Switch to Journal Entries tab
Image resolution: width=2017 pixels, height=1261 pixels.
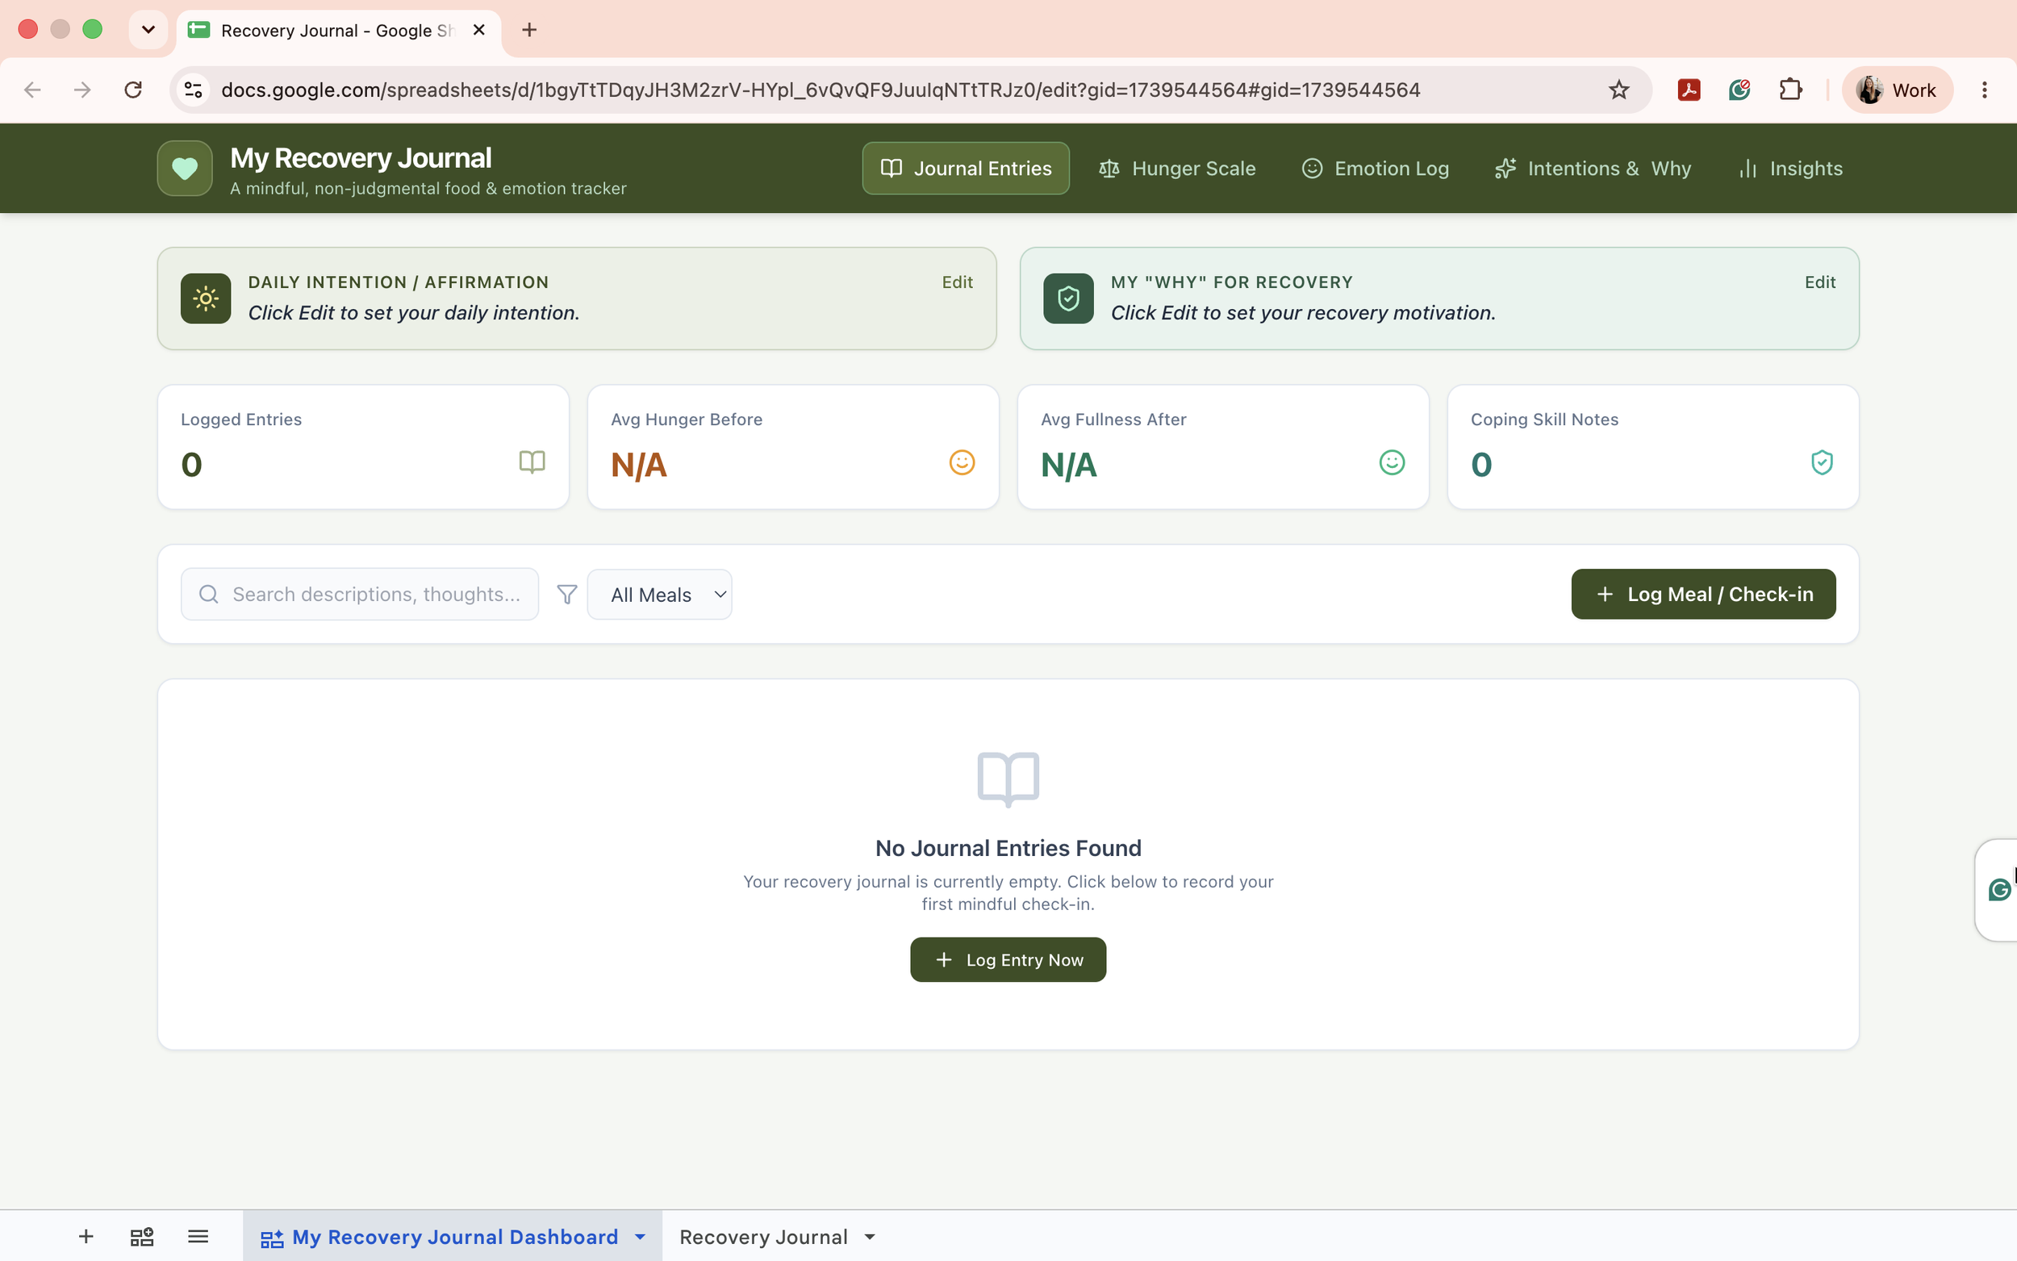966,169
